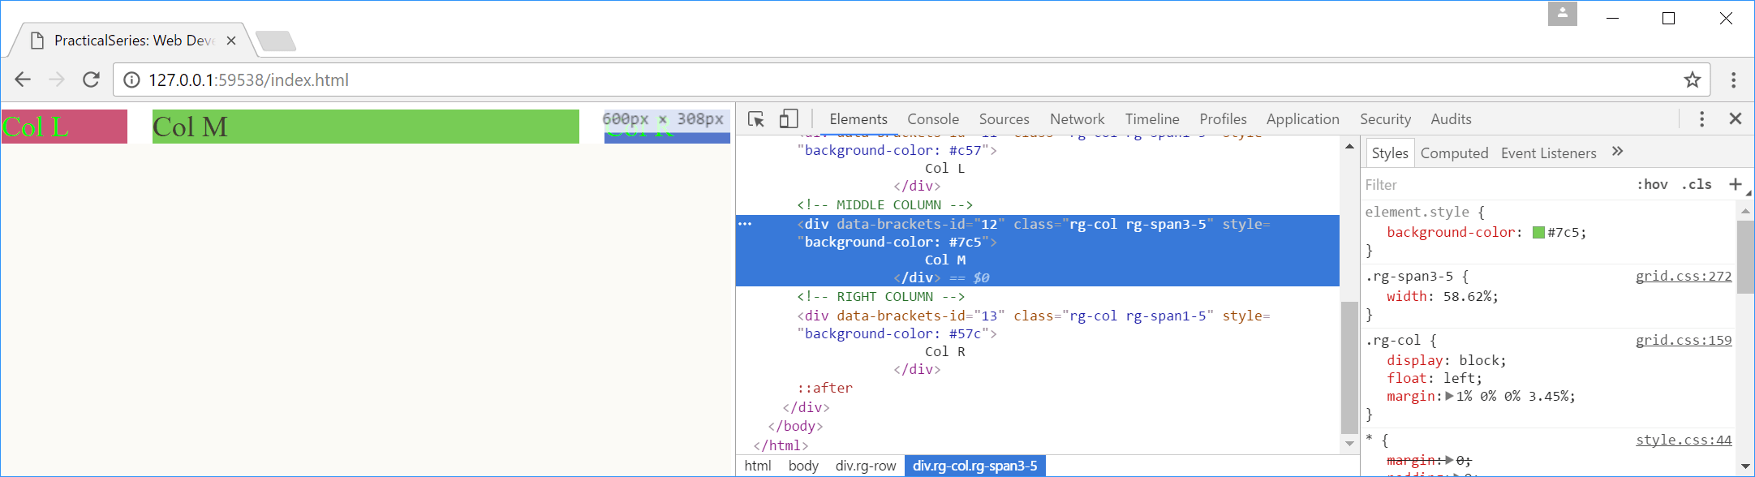Expand the struck-through margin in * rule

[x=1449, y=460]
